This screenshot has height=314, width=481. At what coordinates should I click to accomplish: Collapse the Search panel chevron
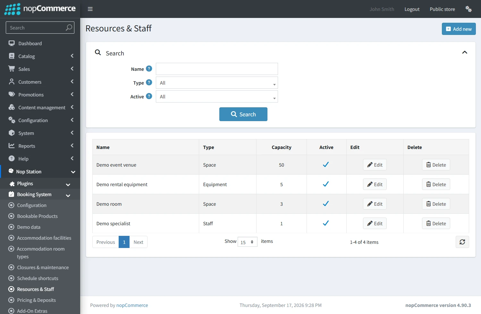click(464, 52)
